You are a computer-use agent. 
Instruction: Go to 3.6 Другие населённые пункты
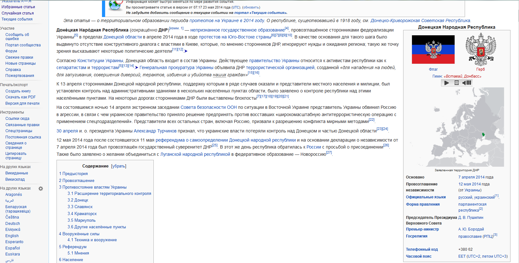point(97,227)
